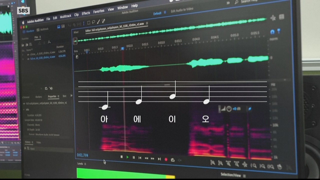Switch to the Mixer tab
Image resolution: width=320 pixels, height=180 pixels.
(x=76, y=32)
